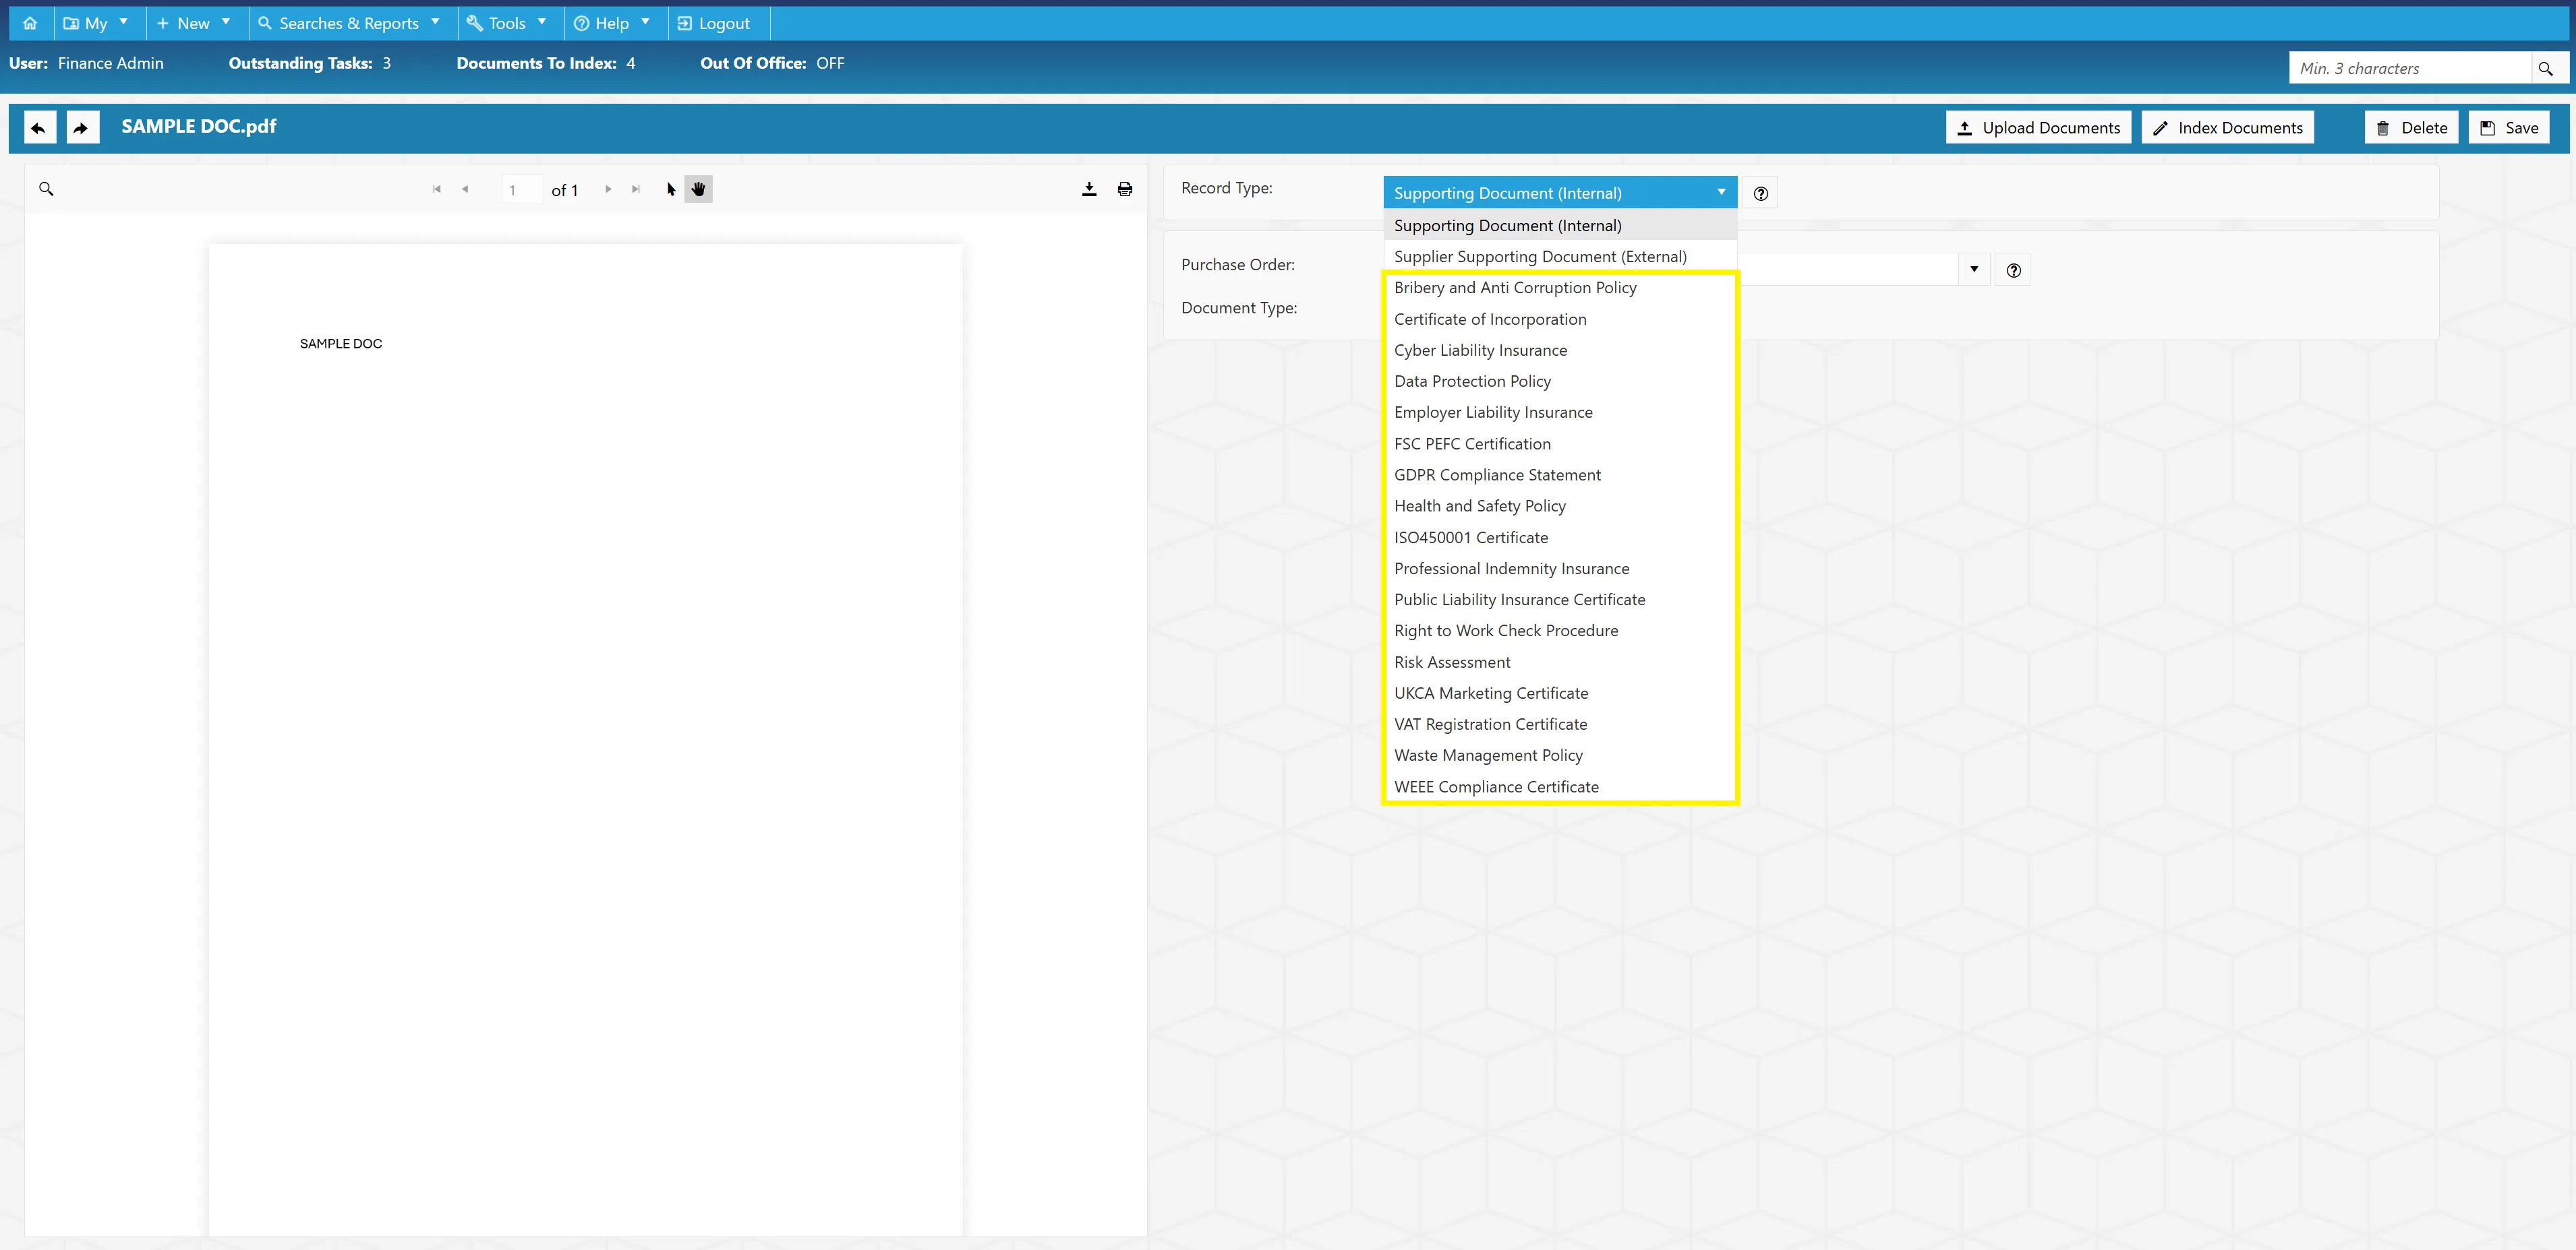Open Purchase Order help icon
Screen dimensions: 2576x1250
[2014, 270]
